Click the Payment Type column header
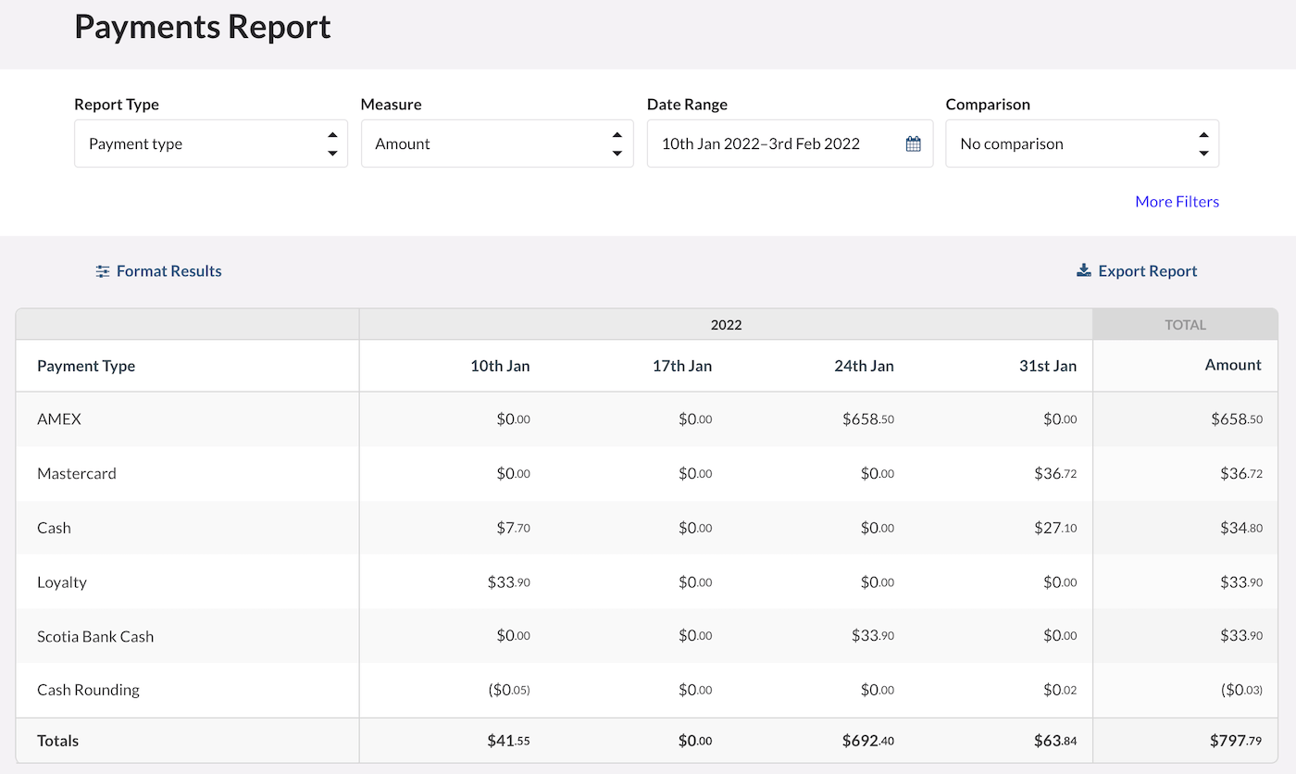This screenshot has width=1296, height=774. pyautogui.click(x=86, y=366)
